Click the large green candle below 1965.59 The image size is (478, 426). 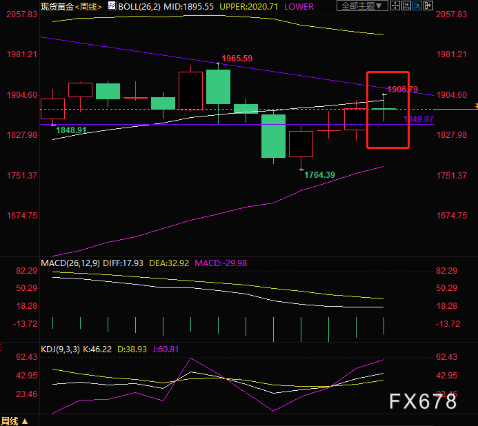tap(218, 87)
